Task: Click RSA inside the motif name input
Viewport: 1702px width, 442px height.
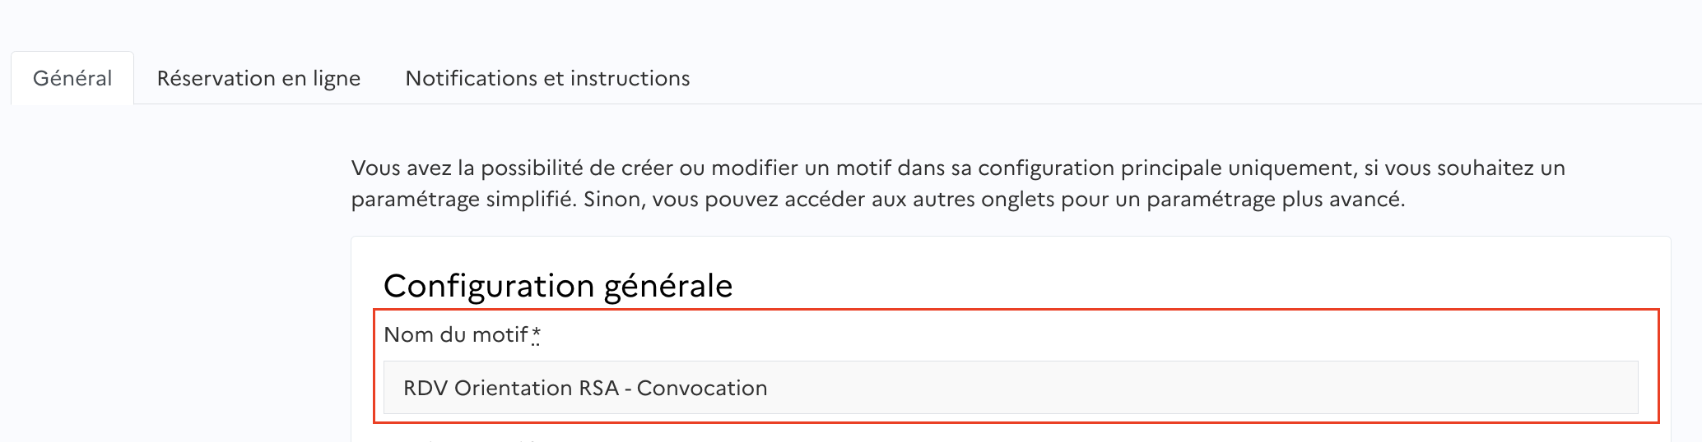Action: [598, 388]
